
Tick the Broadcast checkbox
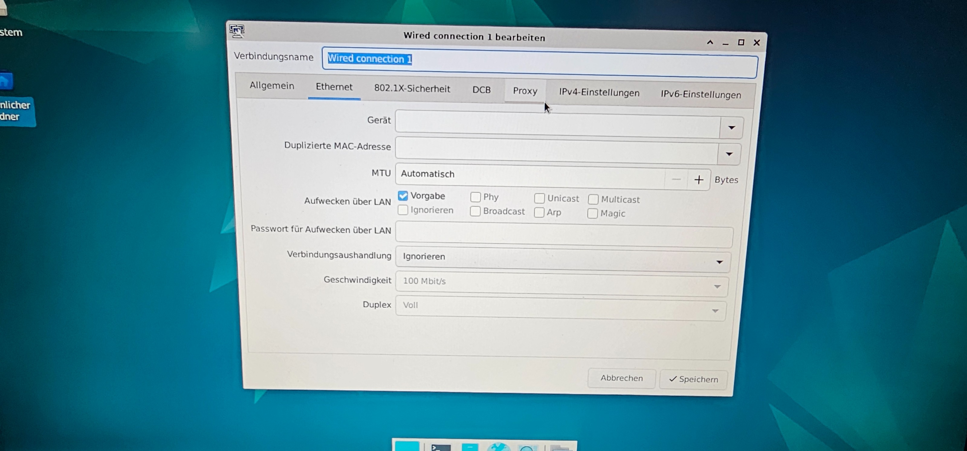pos(475,211)
